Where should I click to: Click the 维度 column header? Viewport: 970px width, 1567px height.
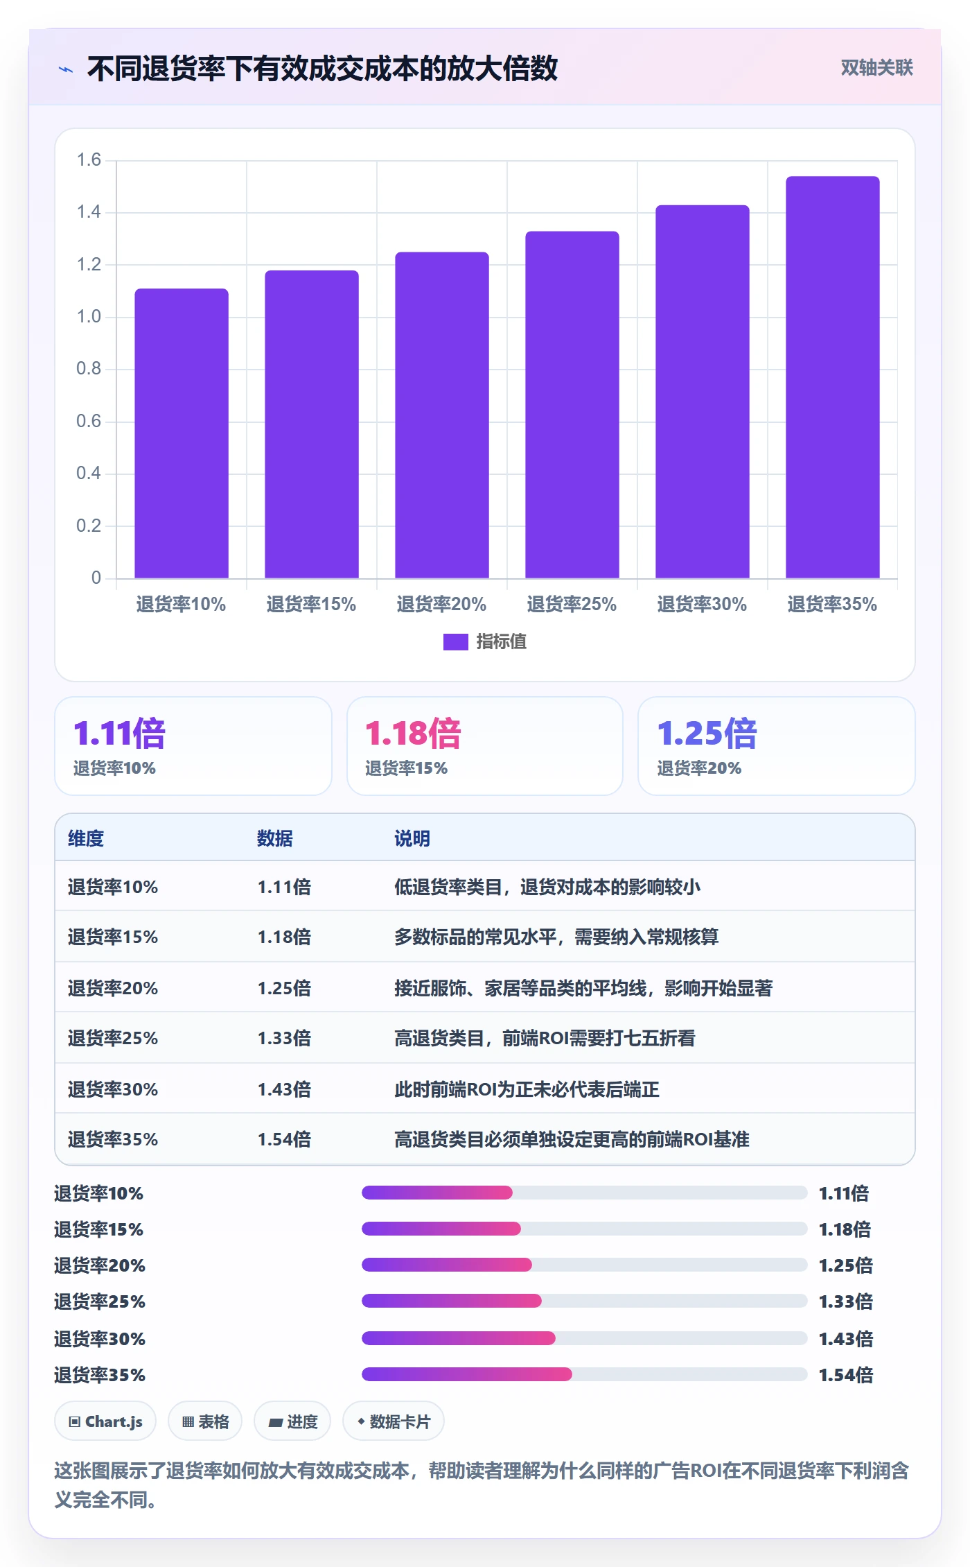click(x=86, y=838)
